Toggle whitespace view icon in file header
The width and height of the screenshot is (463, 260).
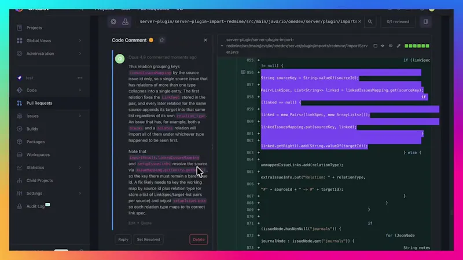point(383,46)
